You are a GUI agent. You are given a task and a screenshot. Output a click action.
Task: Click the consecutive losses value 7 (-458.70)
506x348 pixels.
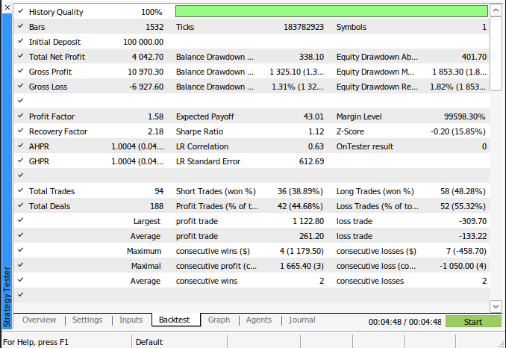[x=466, y=251]
